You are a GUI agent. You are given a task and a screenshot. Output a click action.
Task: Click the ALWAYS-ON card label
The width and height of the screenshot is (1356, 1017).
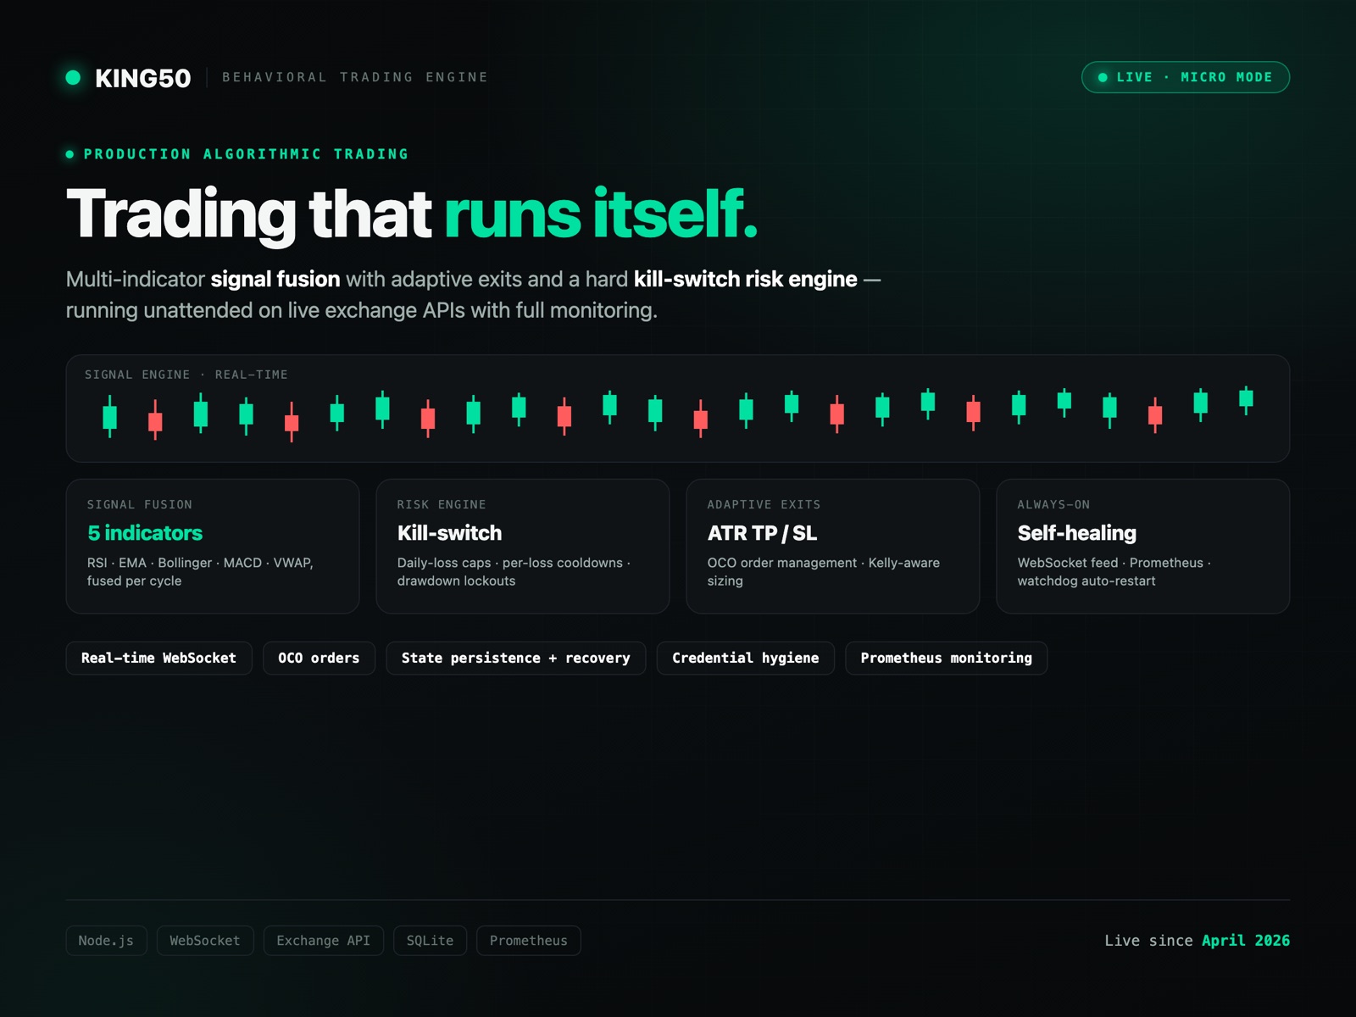(1053, 504)
